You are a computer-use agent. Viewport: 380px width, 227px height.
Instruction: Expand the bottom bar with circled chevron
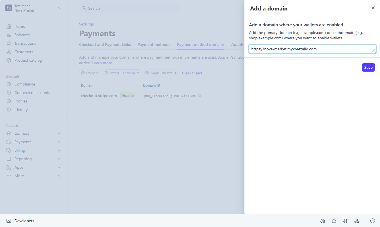click(x=373, y=221)
